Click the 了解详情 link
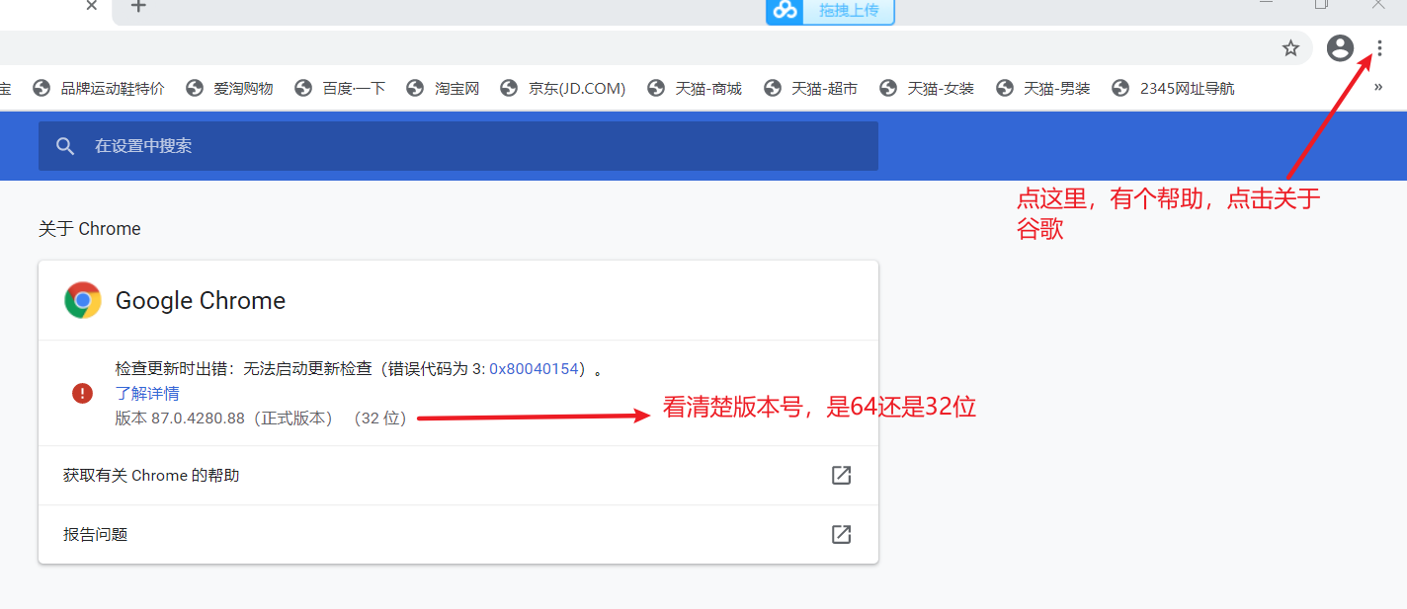Screen dimensions: 1407x609 tap(147, 393)
